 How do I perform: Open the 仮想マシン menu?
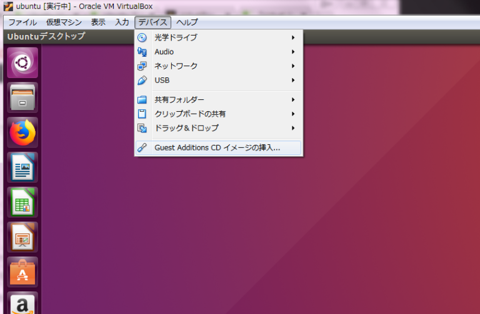click(64, 22)
